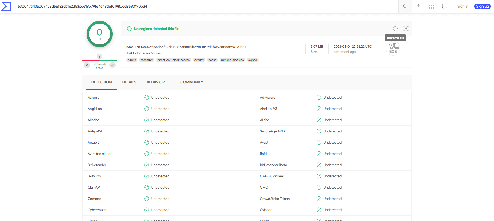Click the Undetected result for CAT-QuickHeal

click(332, 176)
